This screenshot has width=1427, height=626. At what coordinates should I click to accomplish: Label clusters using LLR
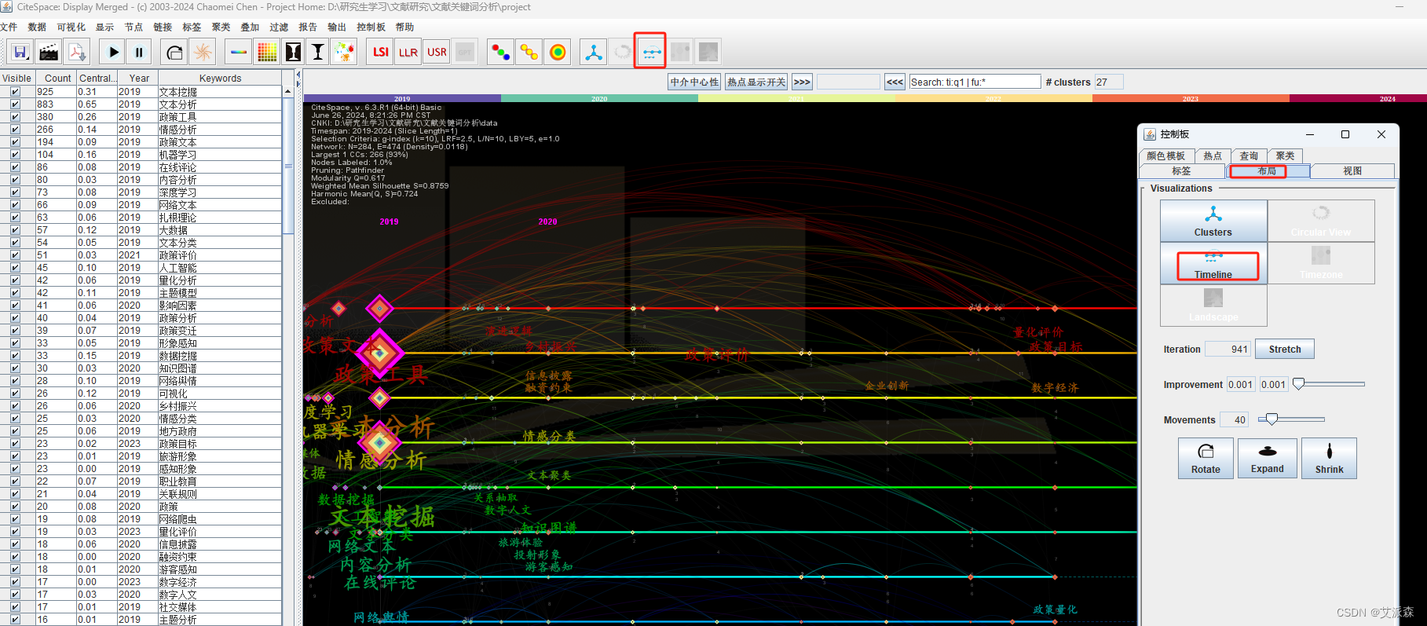(x=408, y=53)
